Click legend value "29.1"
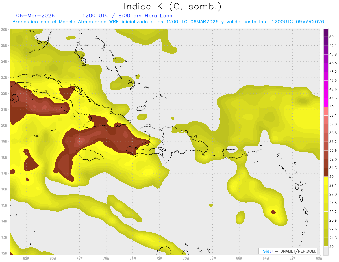Image resolution: width=339 pixels, height=262 pixels. point(333,185)
